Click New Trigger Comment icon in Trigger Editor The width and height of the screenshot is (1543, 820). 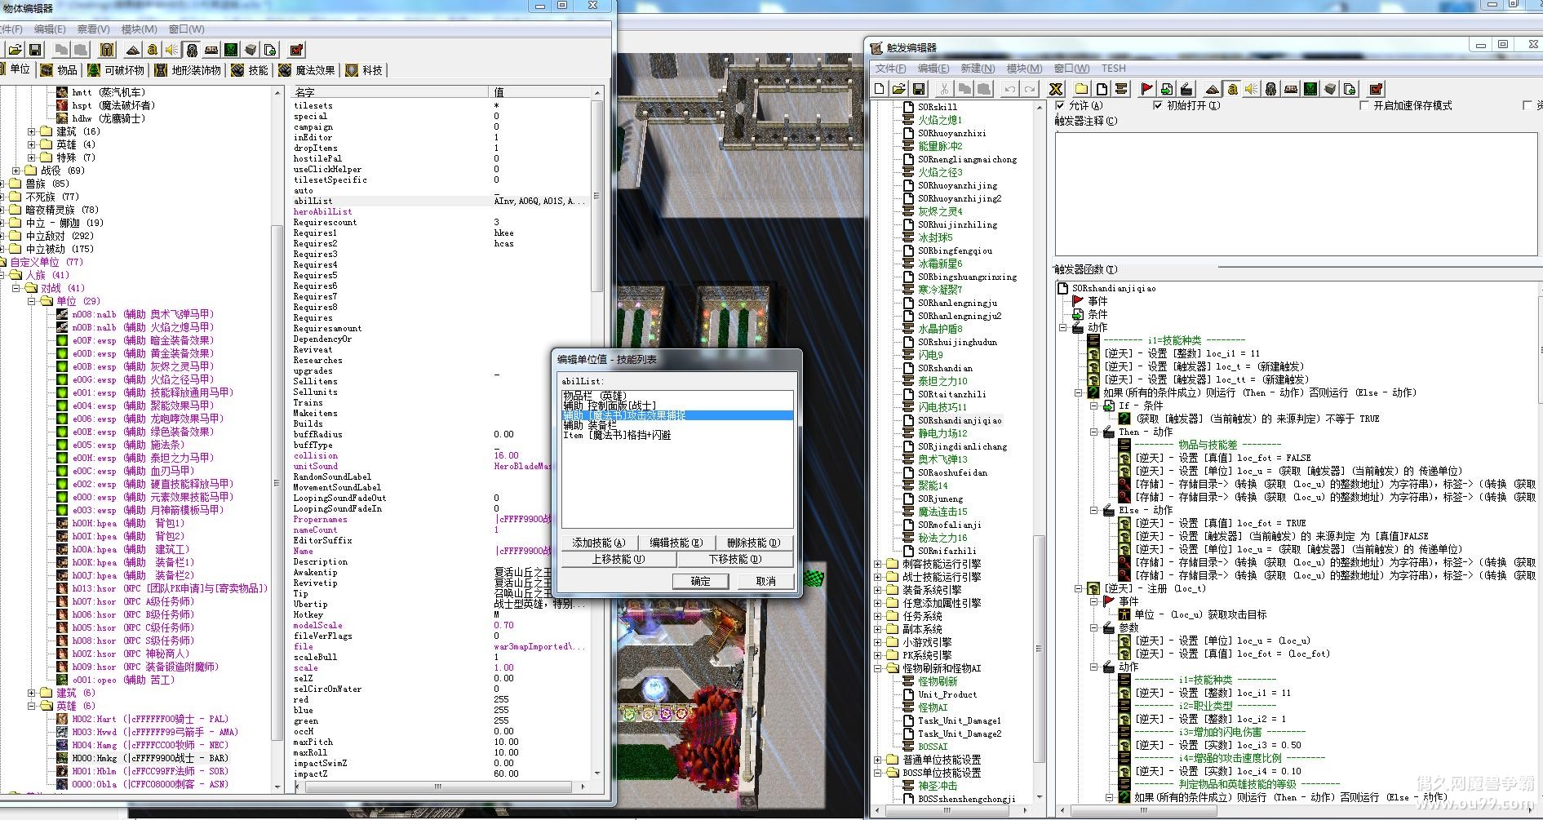tap(1121, 89)
